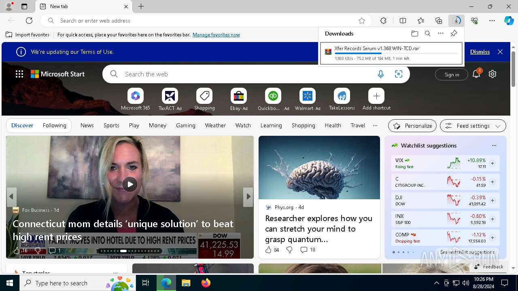Open the Favorites list icon

pos(421,21)
